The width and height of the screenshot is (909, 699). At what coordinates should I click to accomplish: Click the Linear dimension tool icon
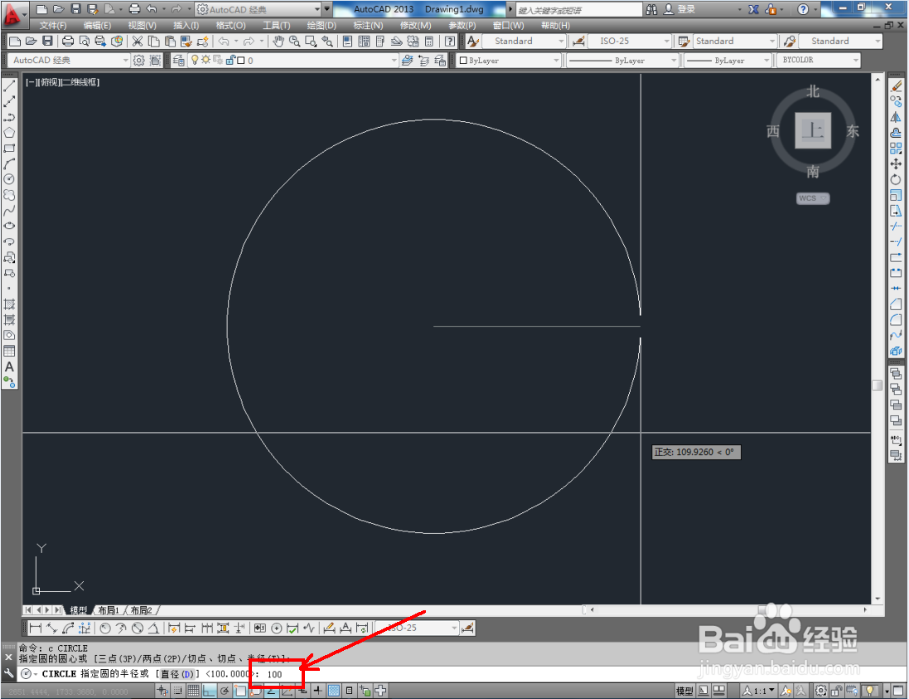[36, 628]
